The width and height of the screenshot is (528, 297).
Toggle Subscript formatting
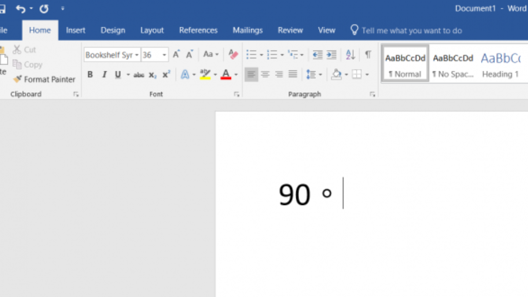point(152,75)
